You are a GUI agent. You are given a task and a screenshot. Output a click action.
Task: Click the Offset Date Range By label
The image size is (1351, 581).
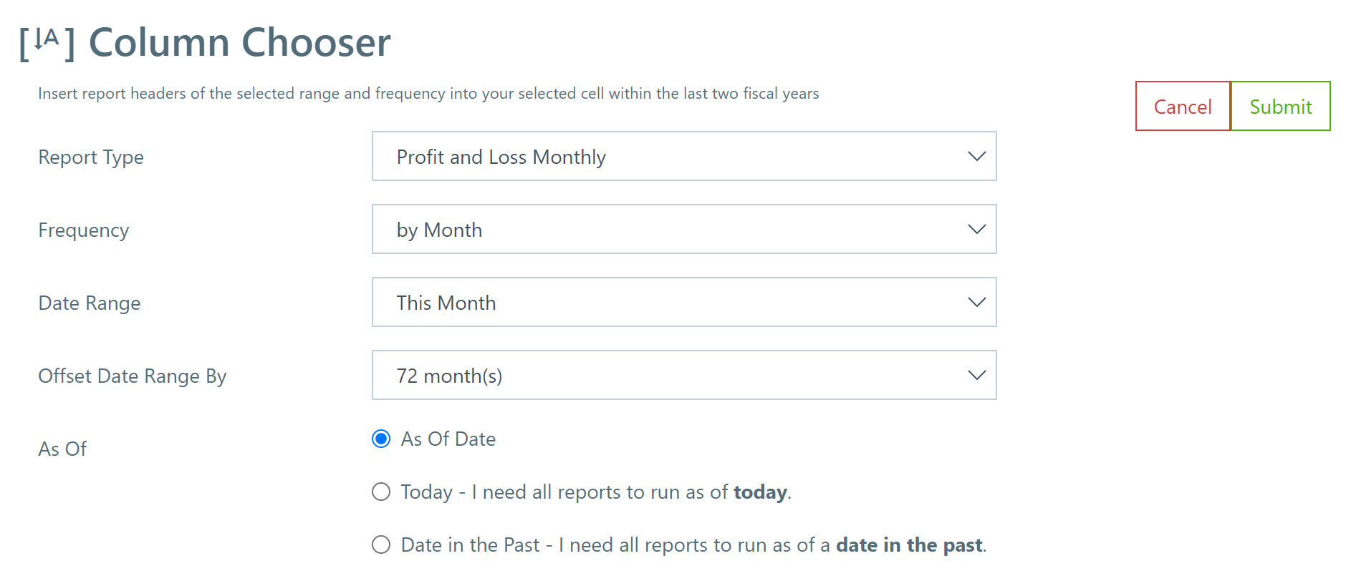click(x=133, y=376)
